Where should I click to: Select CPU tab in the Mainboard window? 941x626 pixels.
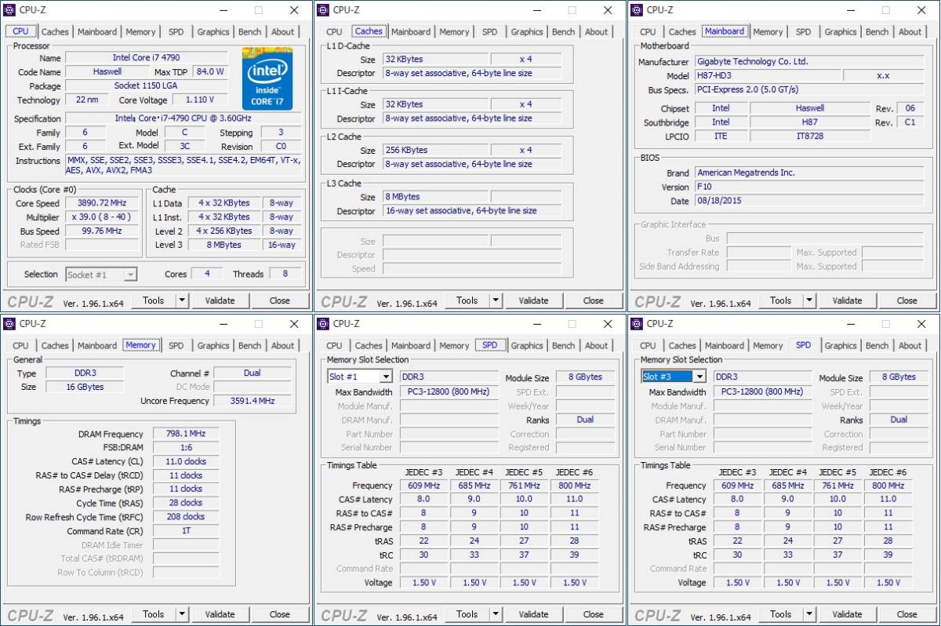coord(648,32)
